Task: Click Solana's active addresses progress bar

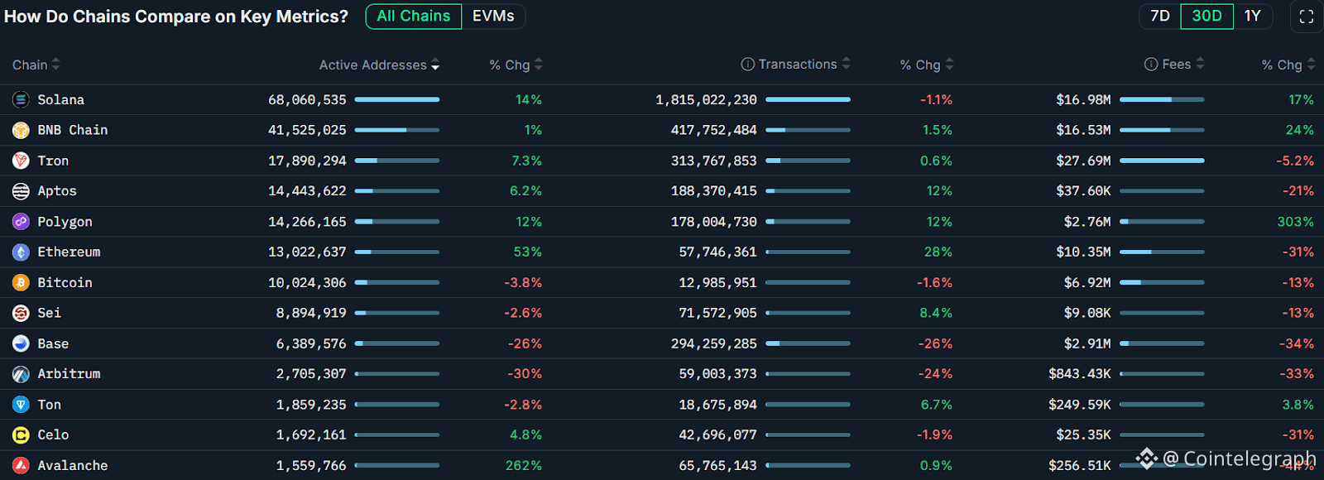Action: click(397, 100)
